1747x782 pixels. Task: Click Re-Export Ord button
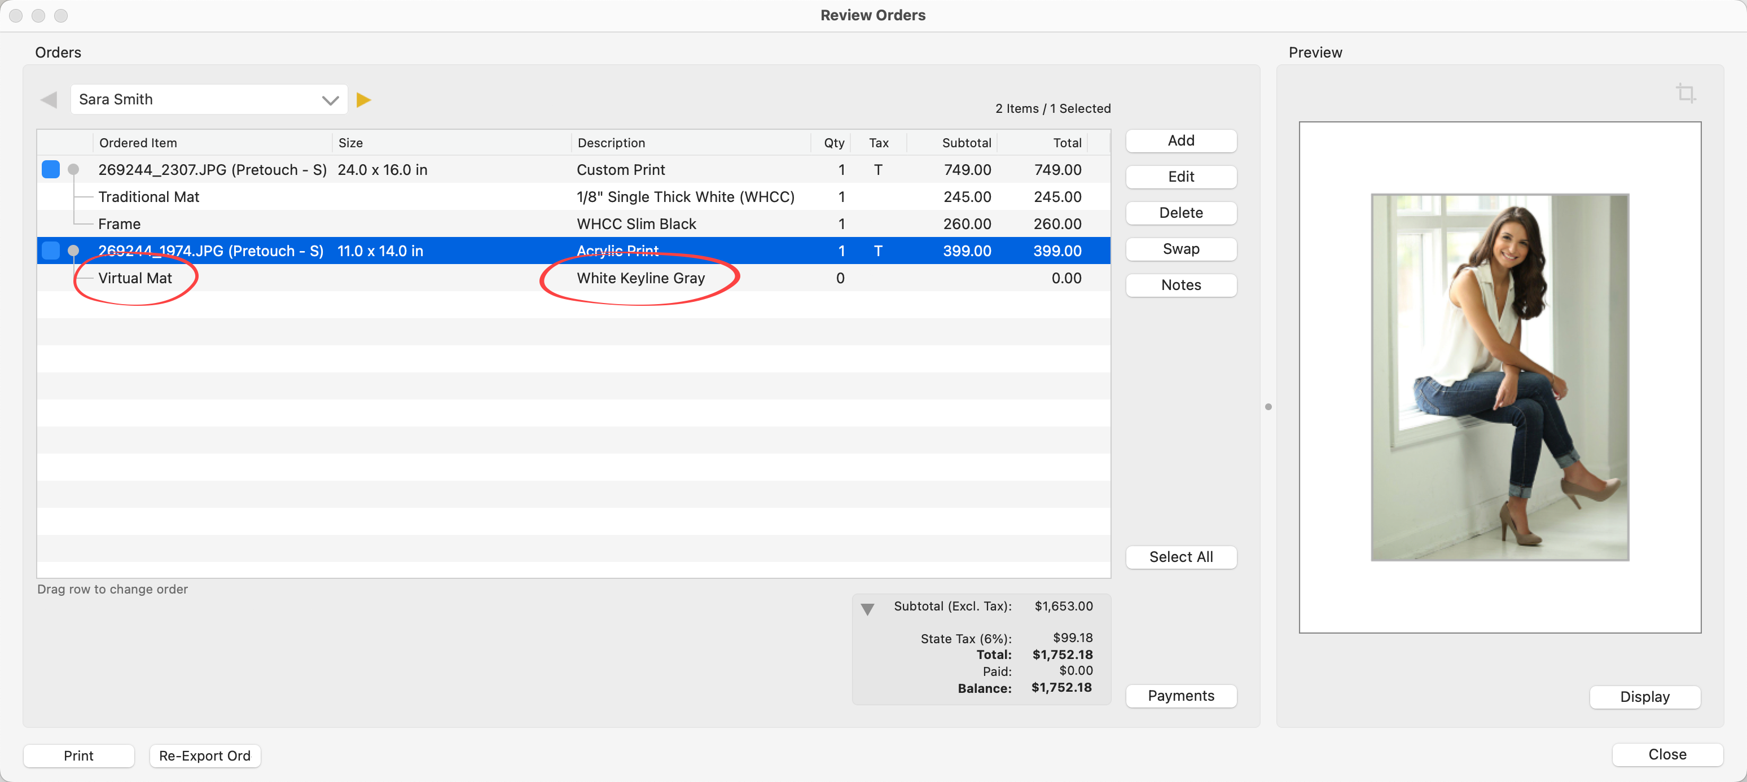pyautogui.click(x=205, y=755)
